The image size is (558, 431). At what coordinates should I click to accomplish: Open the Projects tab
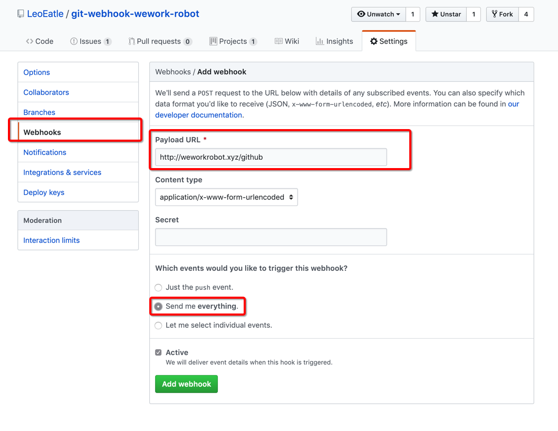[233, 41]
